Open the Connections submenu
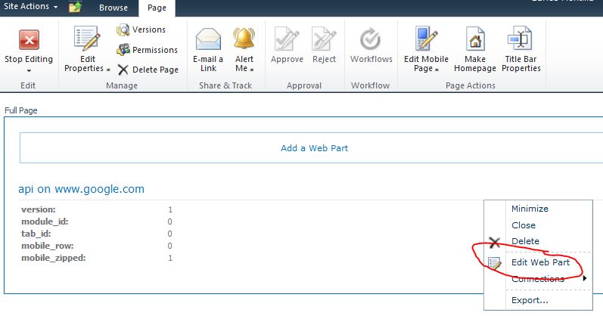Image resolution: width=603 pixels, height=316 pixels. [x=539, y=279]
